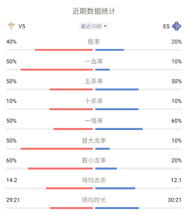Select the 五杀率 stat label
188x215 pixels.
click(x=94, y=81)
